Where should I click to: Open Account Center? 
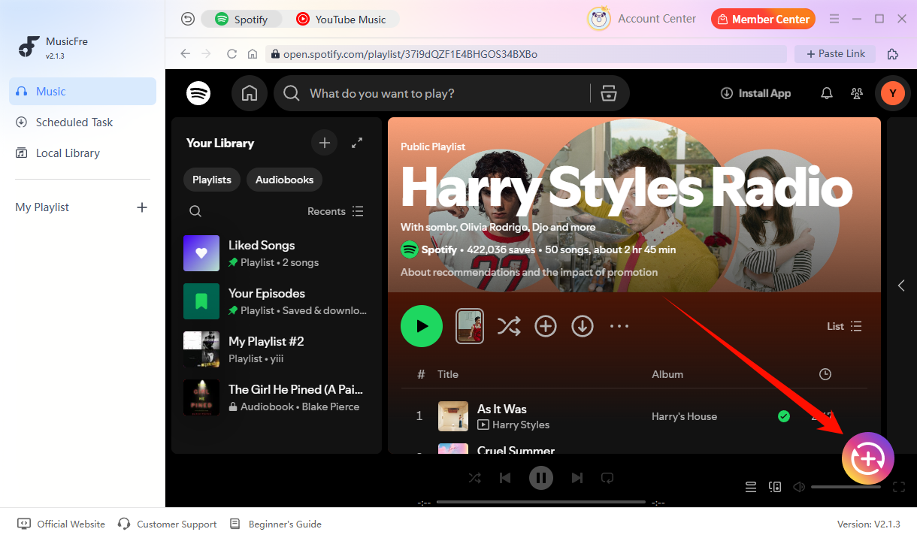click(x=642, y=19)
